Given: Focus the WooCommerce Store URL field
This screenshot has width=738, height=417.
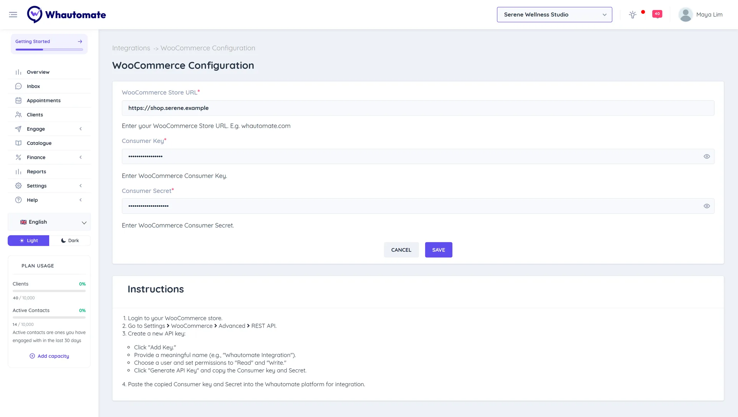Looking at the screenshot, I should pyautogui.click(x=418, y=108).
